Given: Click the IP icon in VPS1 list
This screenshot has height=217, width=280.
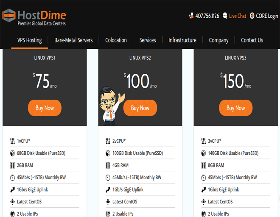Looking at the screenshot, I should [x=12, y=214].
